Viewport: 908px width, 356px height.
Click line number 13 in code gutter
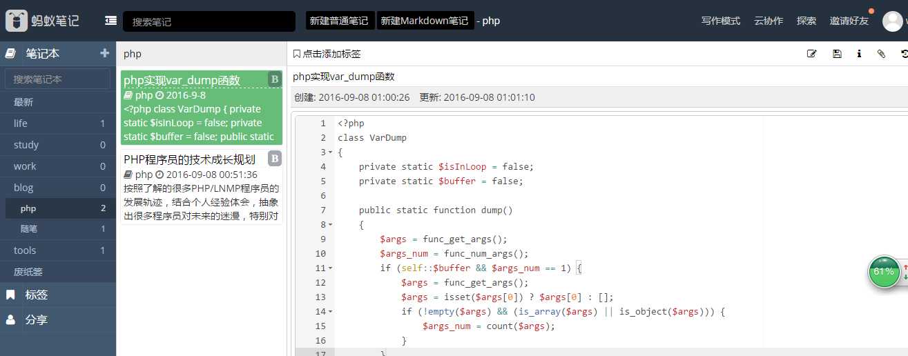coord(320,297)
